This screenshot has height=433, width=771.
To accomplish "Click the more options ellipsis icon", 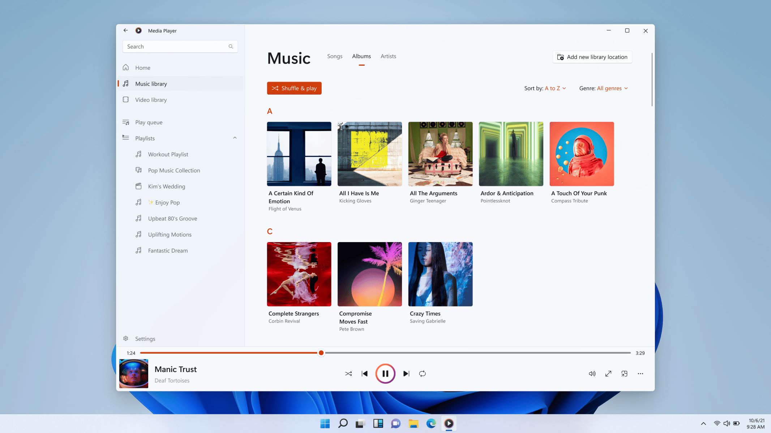I will [640, 373].
